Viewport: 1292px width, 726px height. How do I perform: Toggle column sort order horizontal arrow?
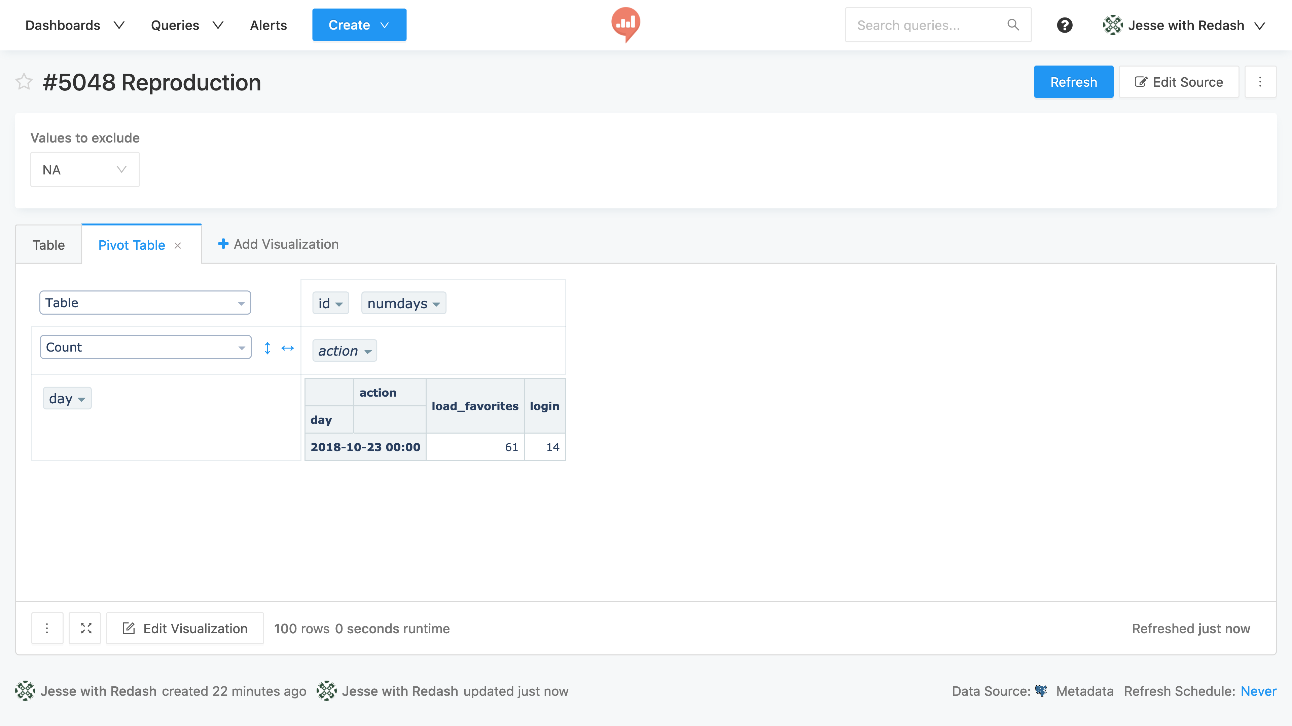point(287,348)
